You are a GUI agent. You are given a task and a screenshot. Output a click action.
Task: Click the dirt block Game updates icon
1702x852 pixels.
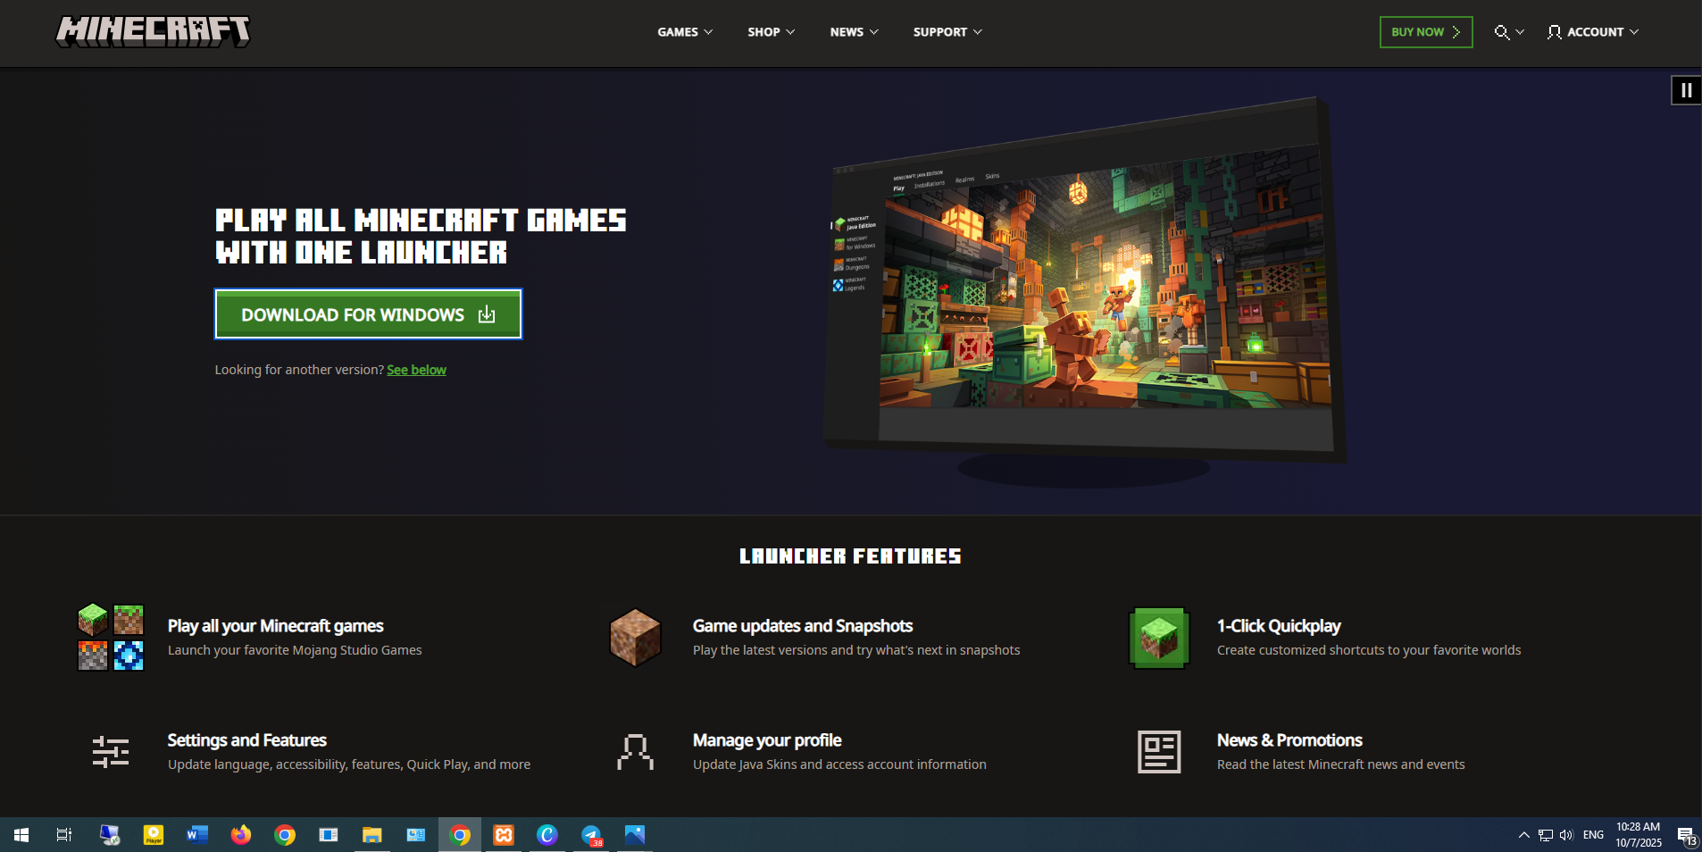tap(635, 638)
